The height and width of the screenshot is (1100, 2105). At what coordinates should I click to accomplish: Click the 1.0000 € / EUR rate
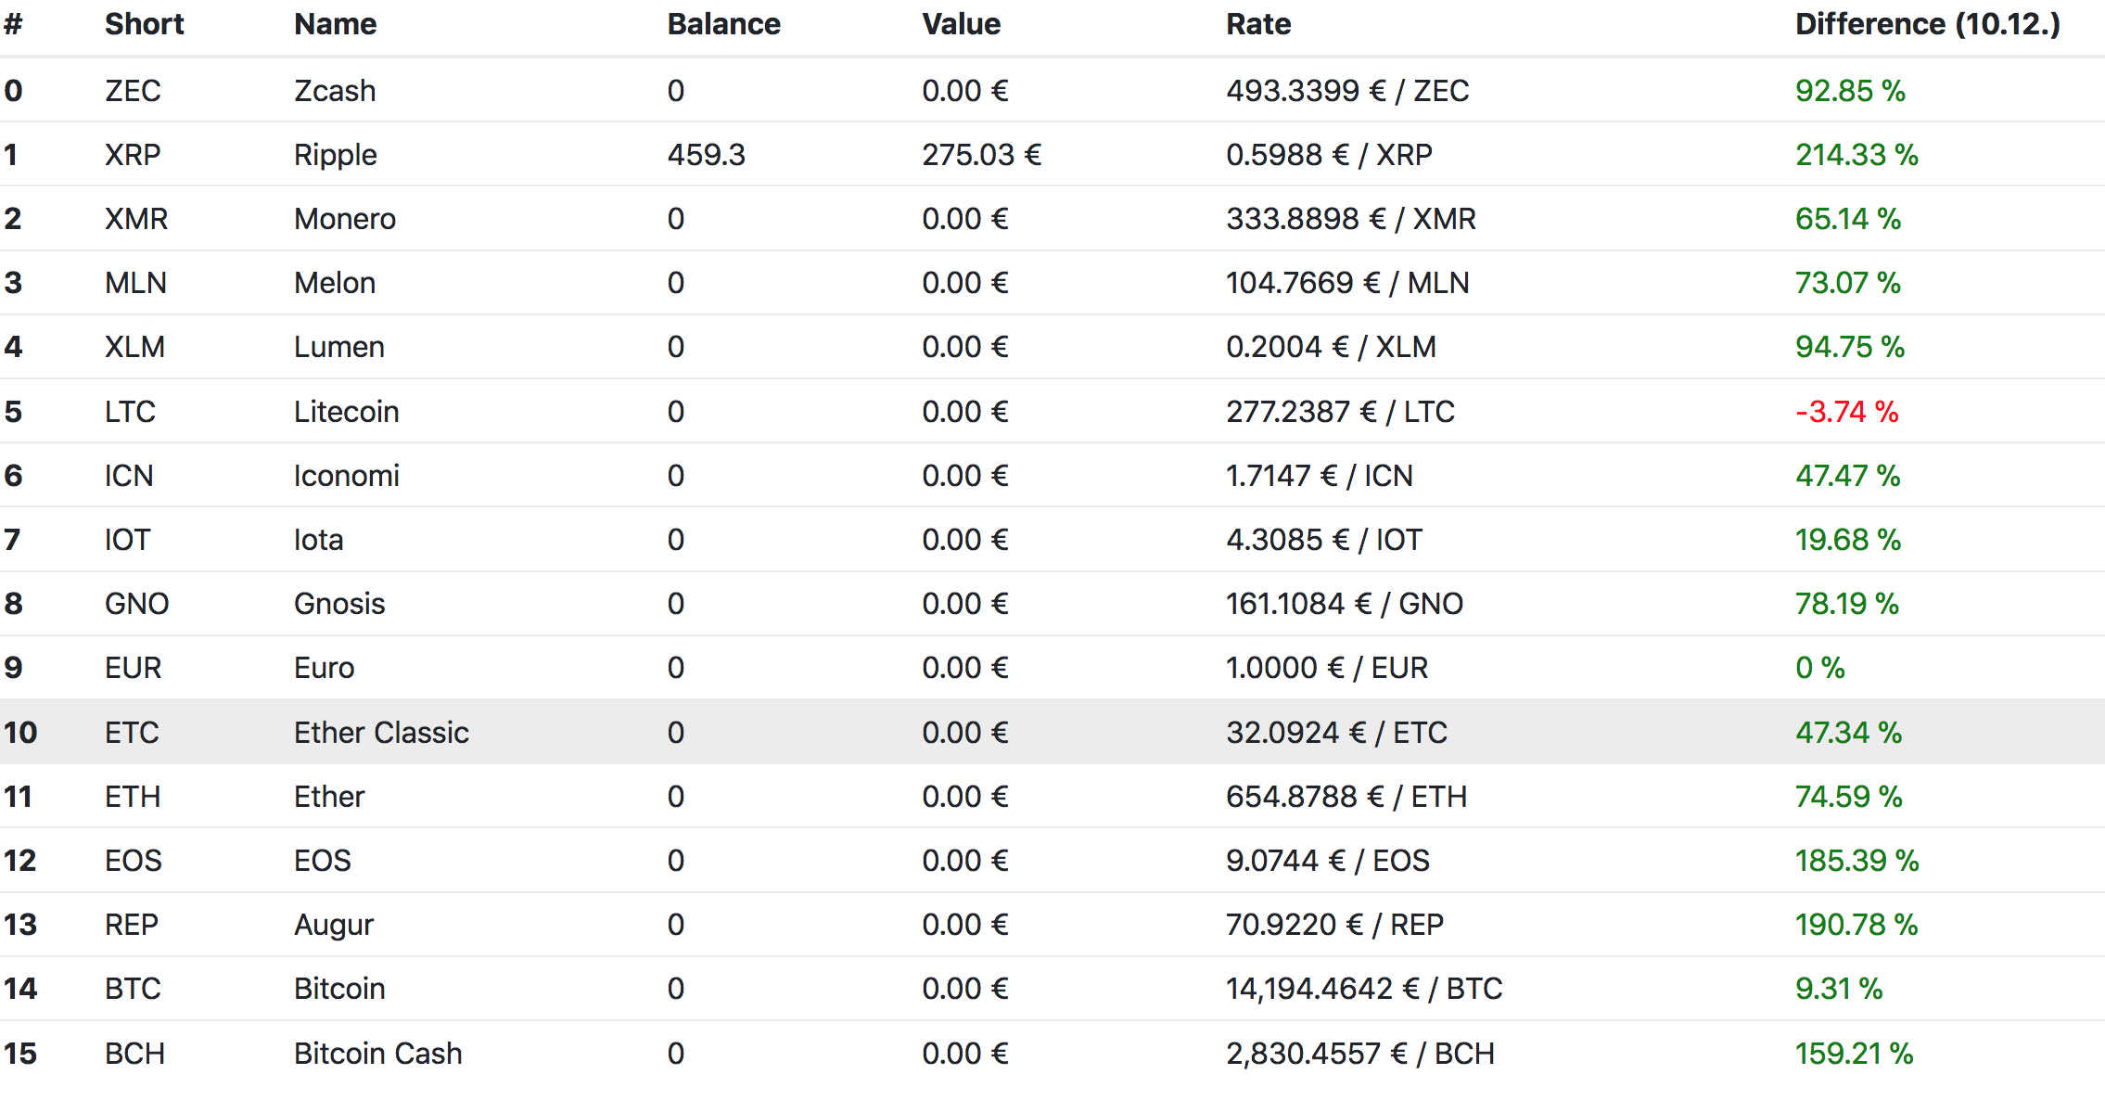pyautogui.click(x=1327, y=668)
